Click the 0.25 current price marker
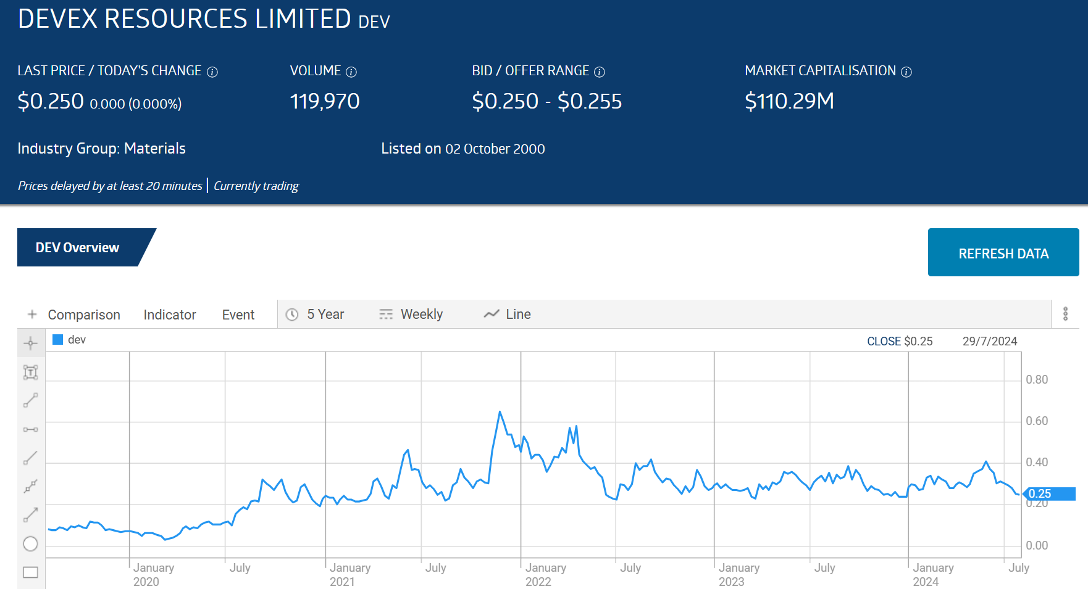1088x589 pixels. pos(1050,494)
